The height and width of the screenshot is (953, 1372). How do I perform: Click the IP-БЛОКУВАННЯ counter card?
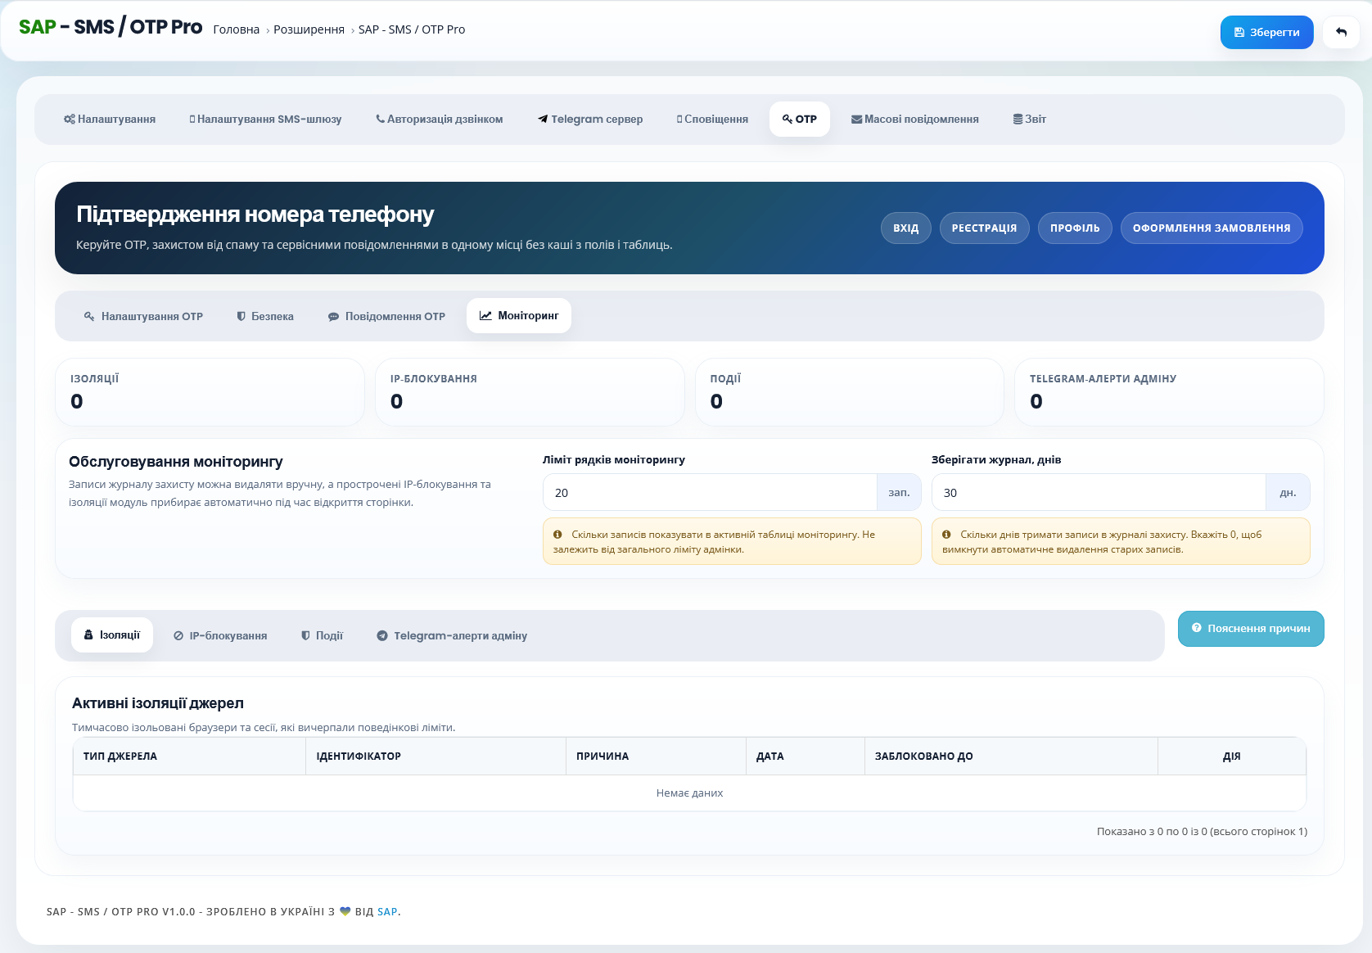[530, 391]
